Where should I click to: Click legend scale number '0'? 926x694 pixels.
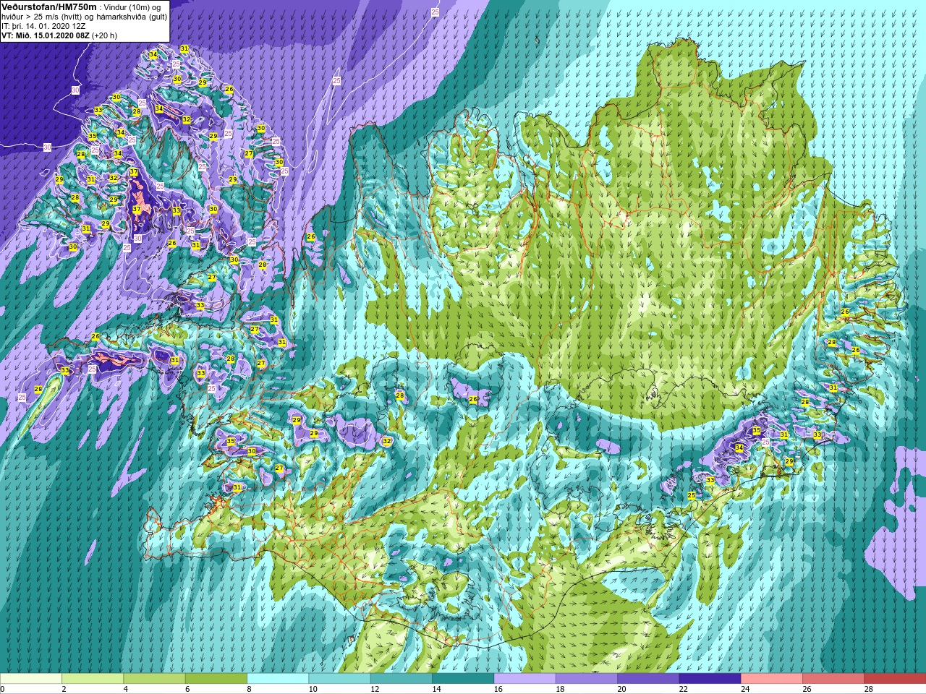tap(3, 689)
